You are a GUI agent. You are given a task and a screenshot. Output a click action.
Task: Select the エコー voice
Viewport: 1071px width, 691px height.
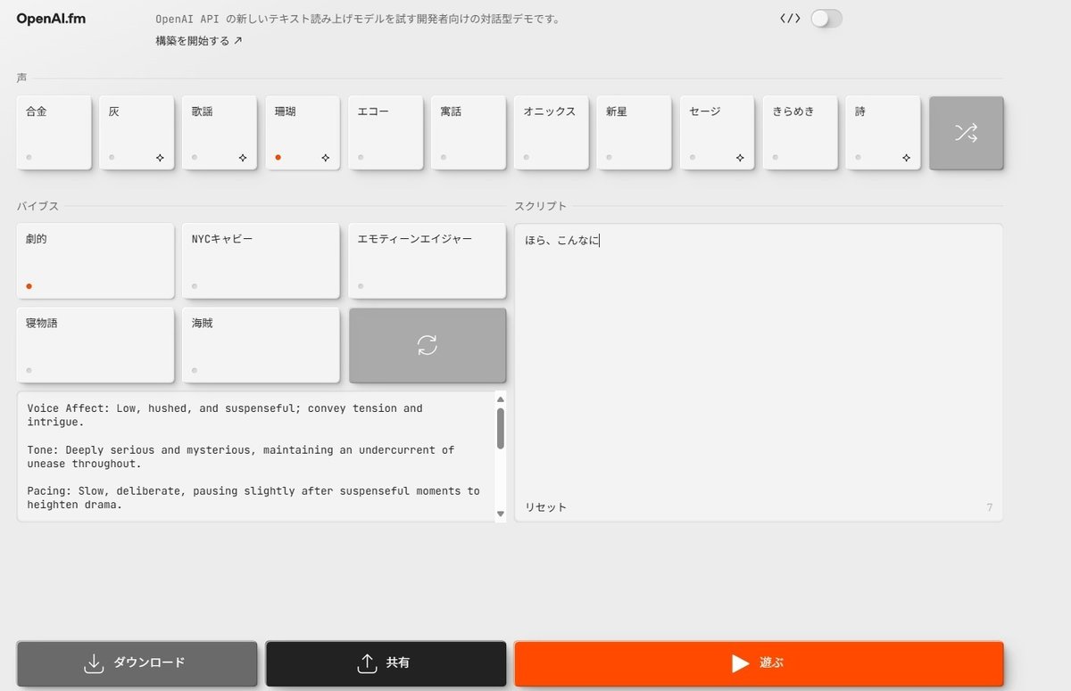point(386,132)
